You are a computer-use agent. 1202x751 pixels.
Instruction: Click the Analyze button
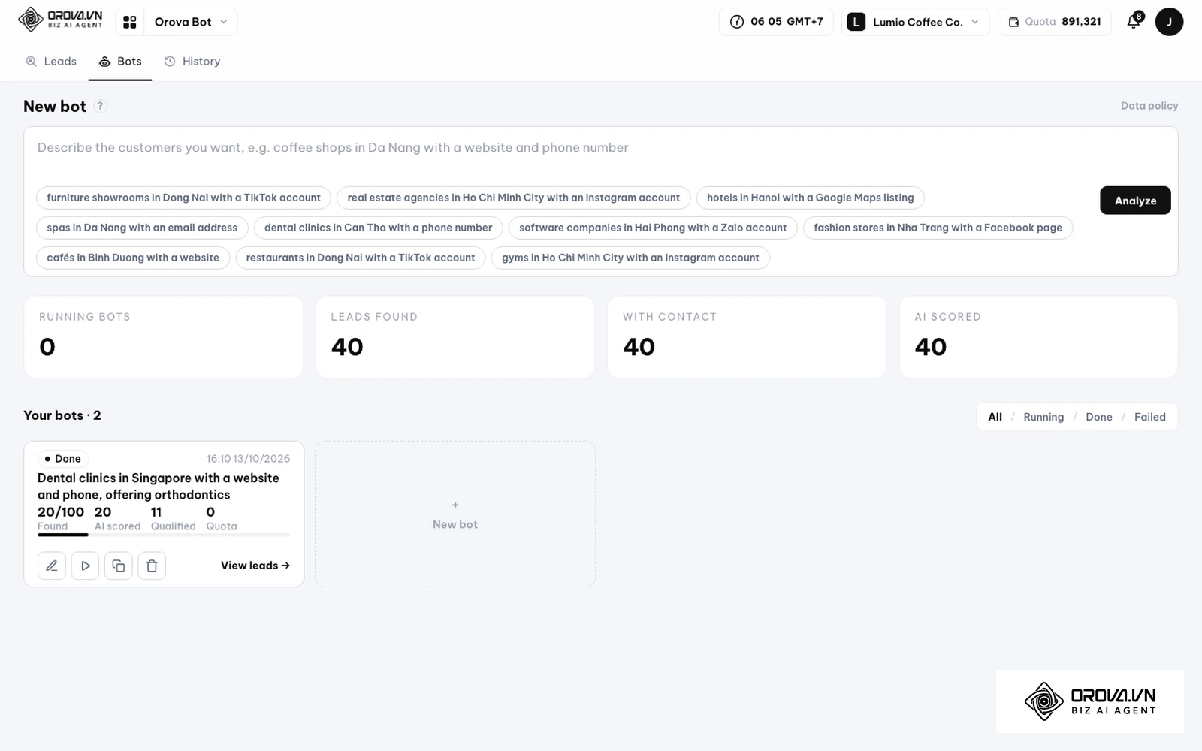pos(1135,201)
